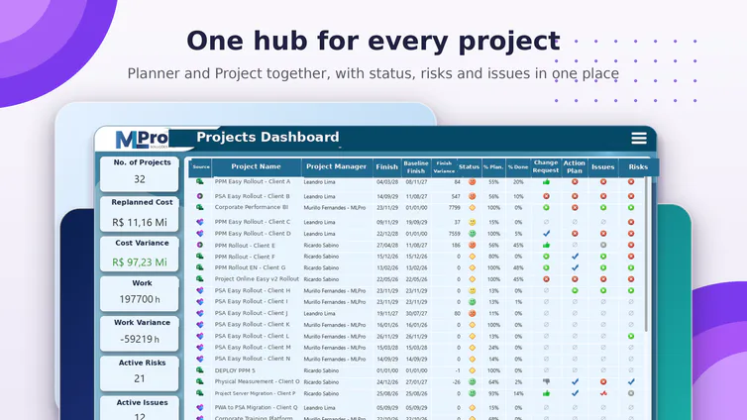
Task: Click project name Project Online Easy v2 Rollout
Action: (x=257, y=279)
